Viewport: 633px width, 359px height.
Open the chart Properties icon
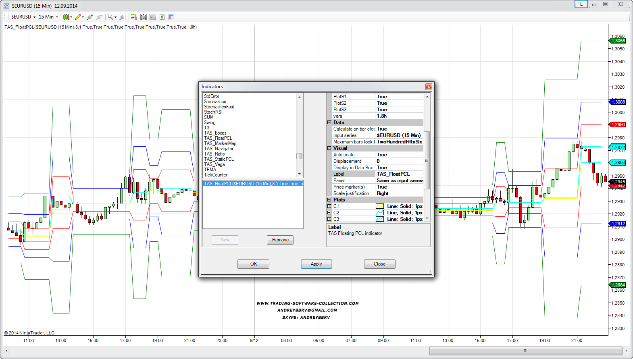171,17
